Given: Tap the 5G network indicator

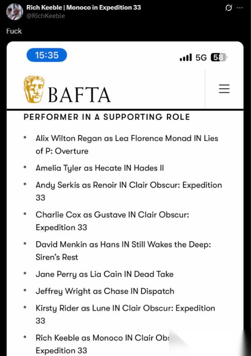Looking at the screenshot, I should tap(201, 58).
